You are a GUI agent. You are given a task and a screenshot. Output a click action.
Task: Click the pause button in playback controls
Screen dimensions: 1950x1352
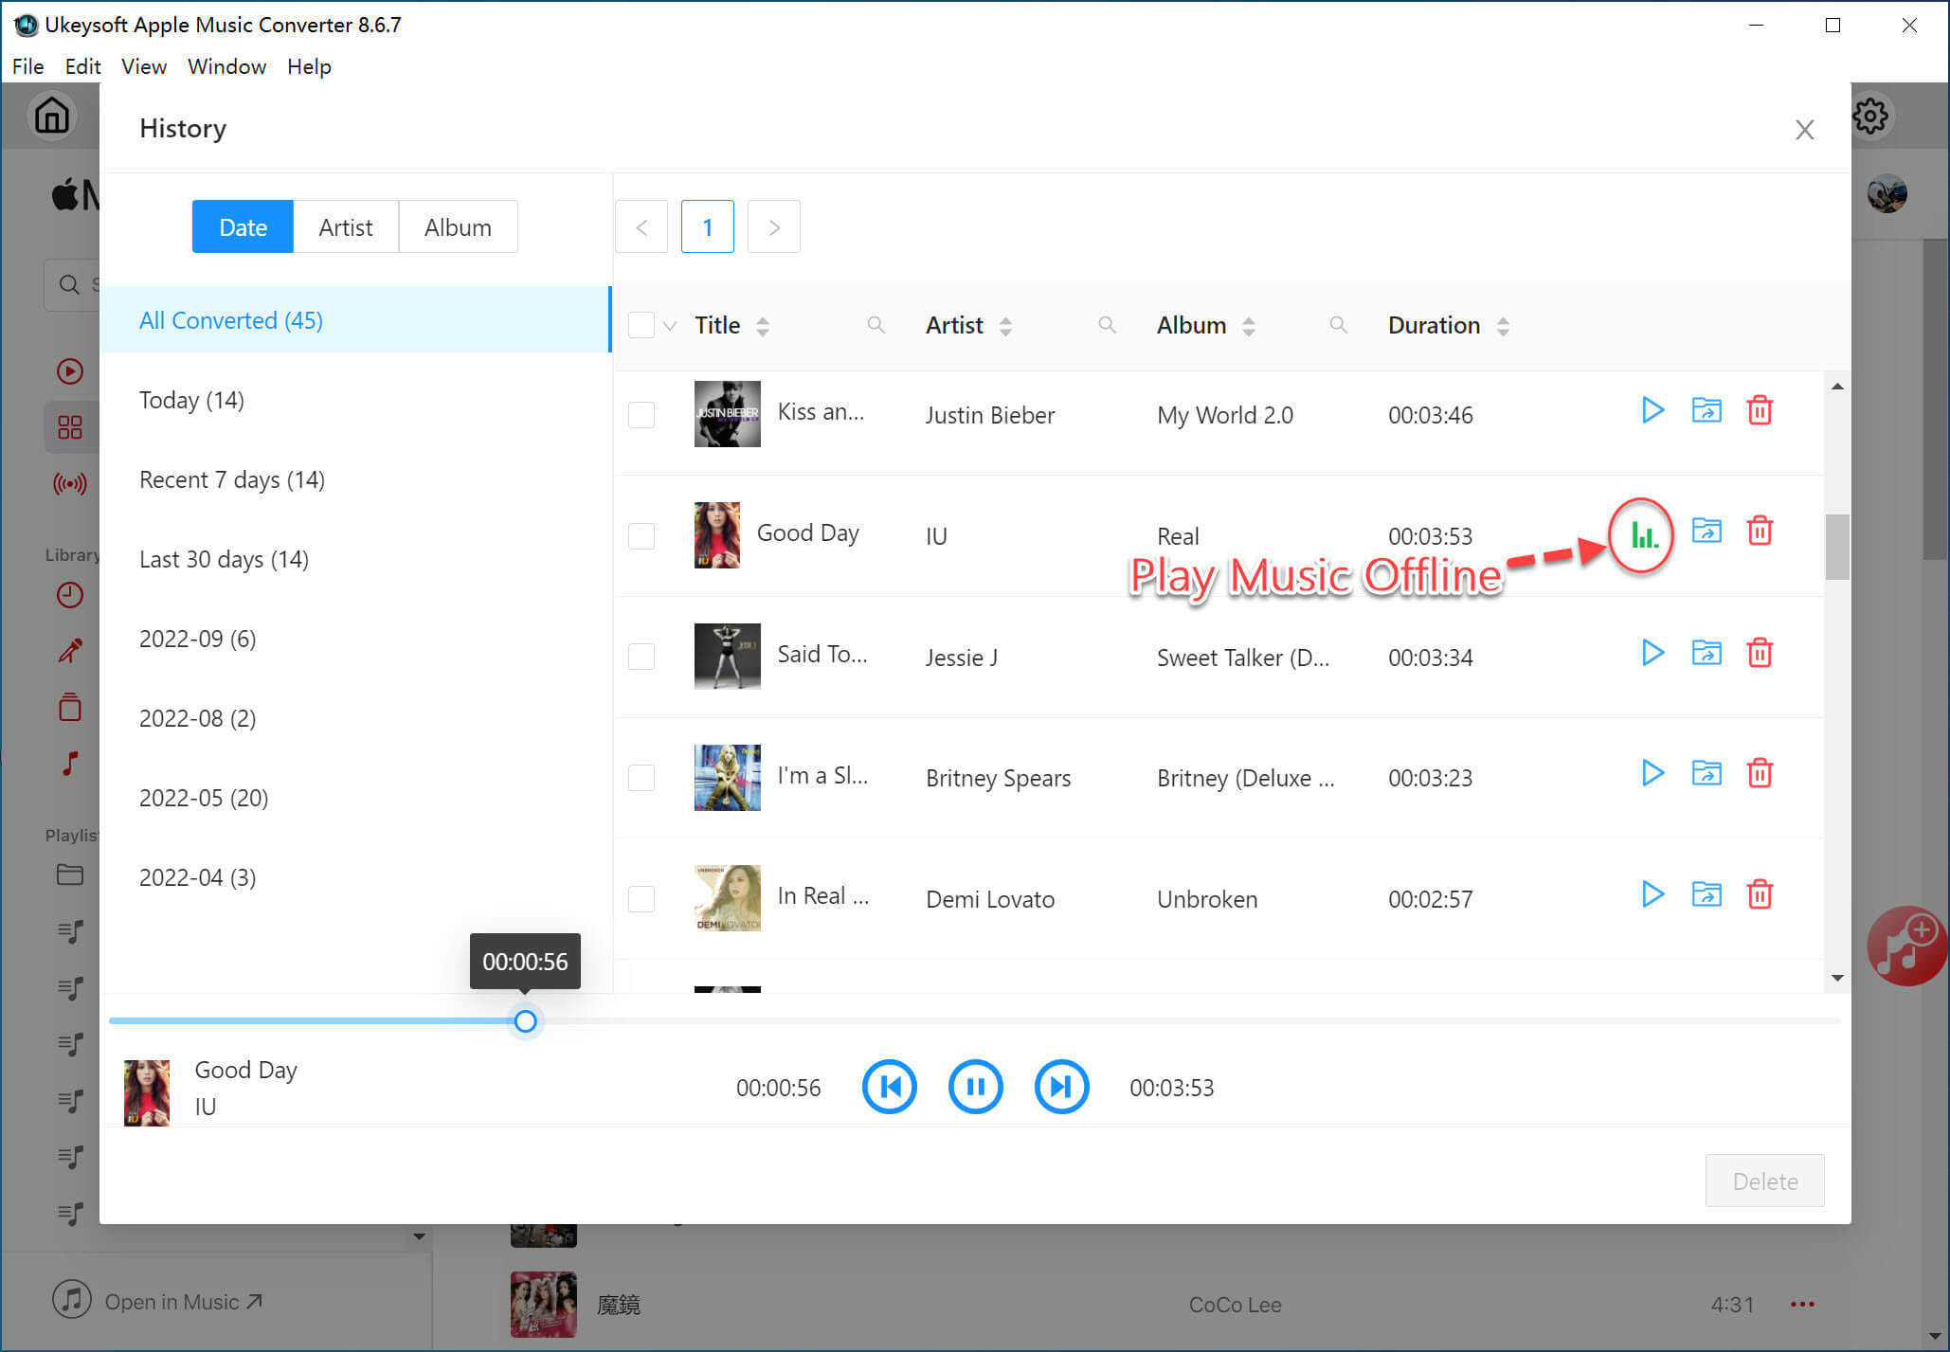pyautogui.click(x=975, y=1087)
